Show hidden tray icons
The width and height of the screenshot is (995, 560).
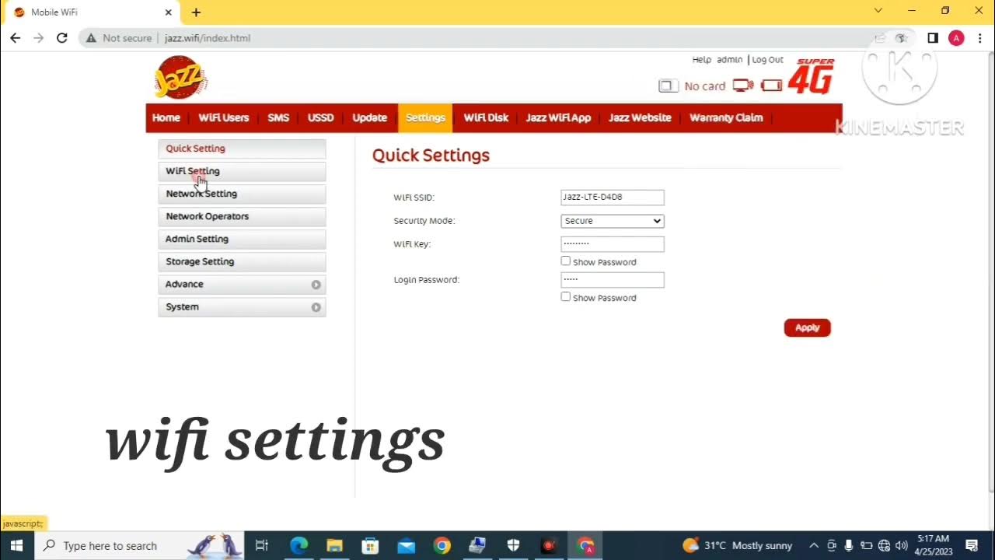813,545
